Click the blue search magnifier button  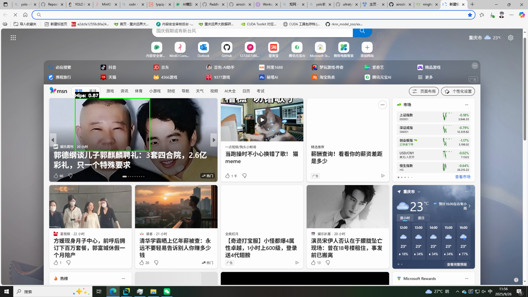(x=362, y=31)
